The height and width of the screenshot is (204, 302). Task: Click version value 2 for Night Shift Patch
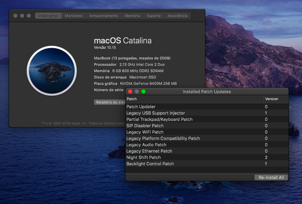pos(266,158)
